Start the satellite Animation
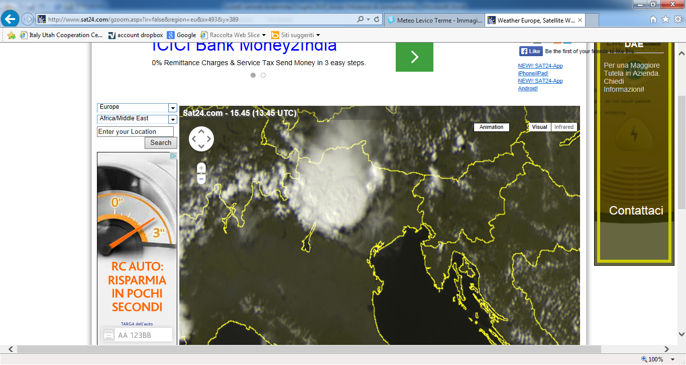Screen dimensions: 686x365 coord(491,127)
